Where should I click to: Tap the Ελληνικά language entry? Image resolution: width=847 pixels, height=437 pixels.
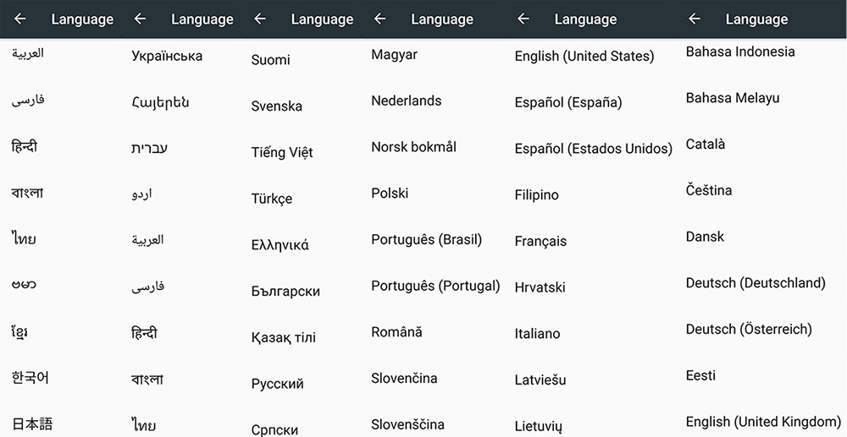[x=280, y=245]
